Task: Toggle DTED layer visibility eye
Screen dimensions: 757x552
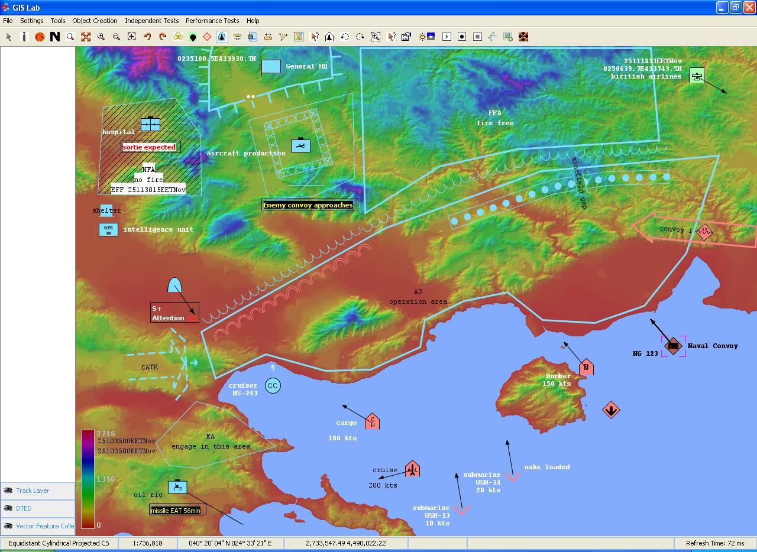Action: [8, 508]
